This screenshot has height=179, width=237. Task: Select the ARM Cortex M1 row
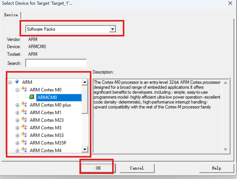point(45,113)
